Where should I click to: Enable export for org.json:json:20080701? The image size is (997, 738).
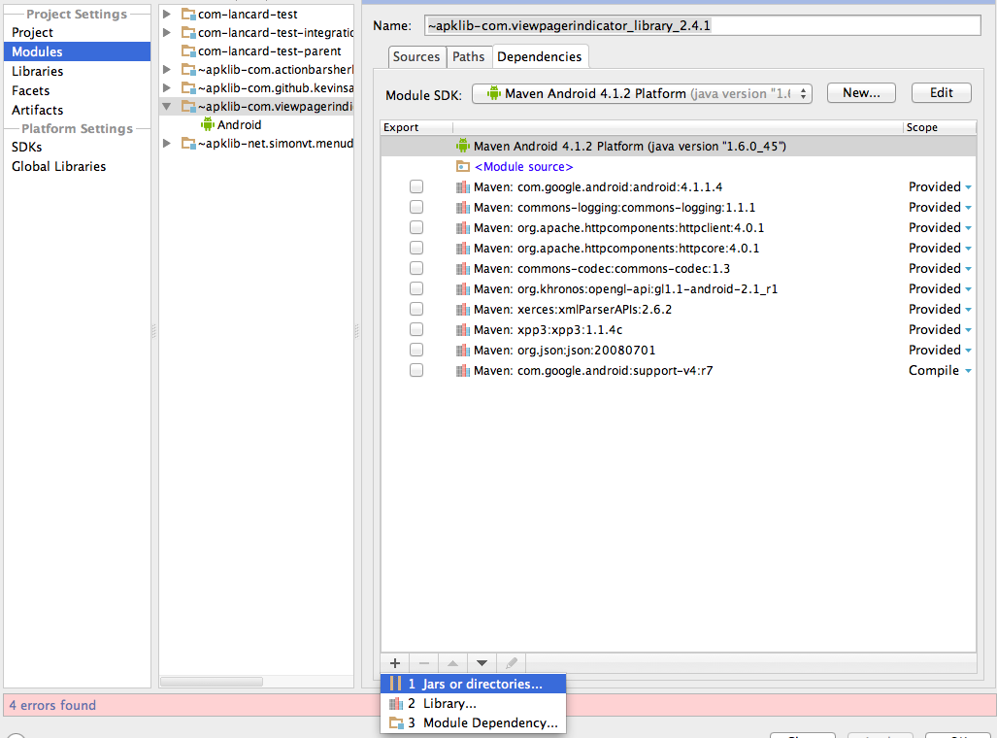[x=416, y=350]
